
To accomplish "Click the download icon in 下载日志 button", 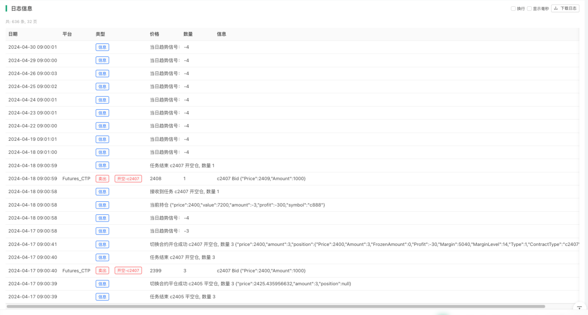I will point(556,8).
